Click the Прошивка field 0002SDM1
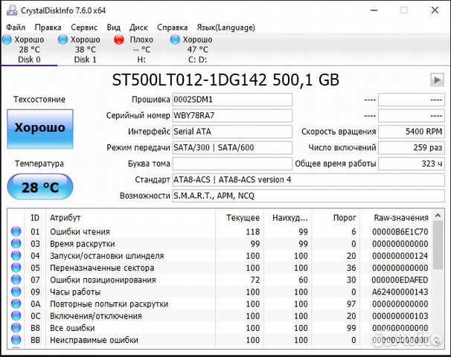The height and width of the screenshot is (357, 451). pyautogui.click(x=232, y=100)
